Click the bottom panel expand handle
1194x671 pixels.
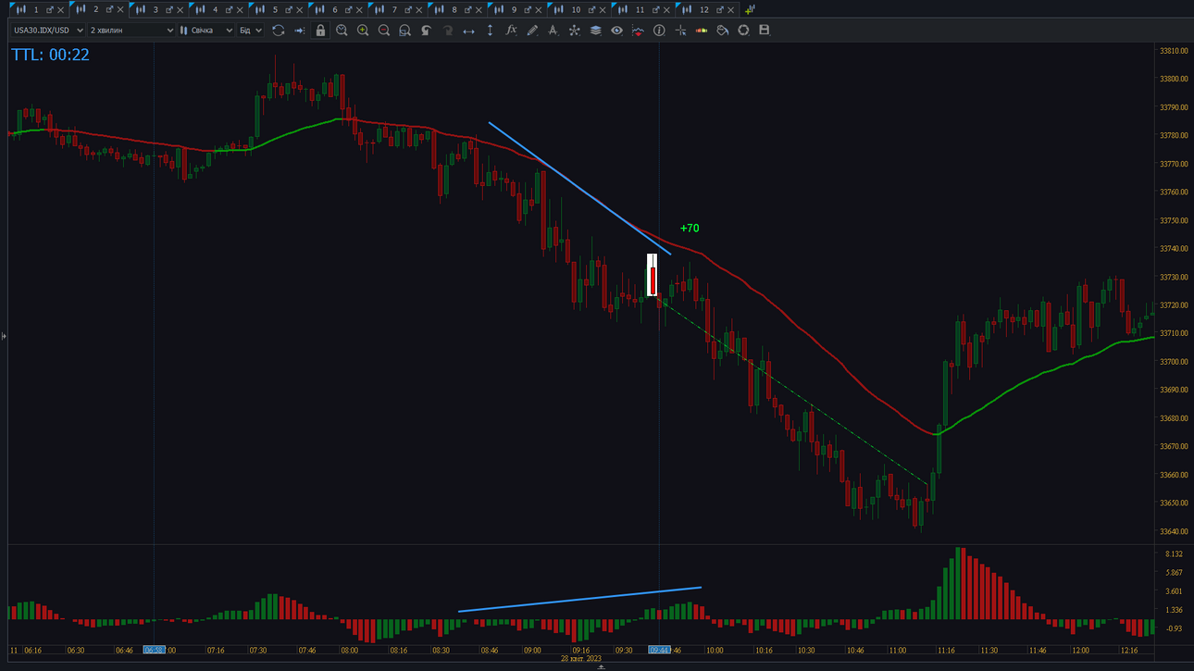(601, 666)
